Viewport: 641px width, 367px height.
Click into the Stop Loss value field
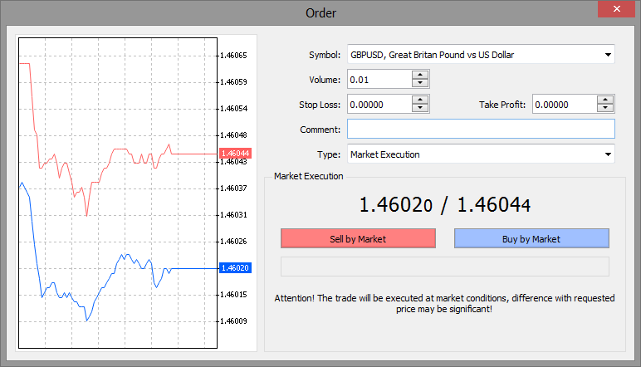coord(379,105)
